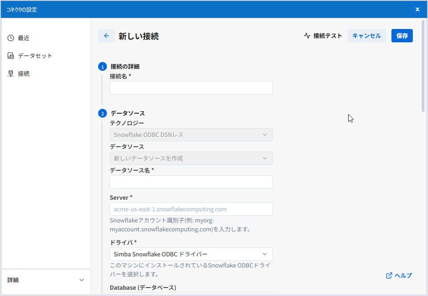This screenshot has height=296, width=428.
Task: Click the ドライバ hint text about インストール
Action: click(190, 270)
